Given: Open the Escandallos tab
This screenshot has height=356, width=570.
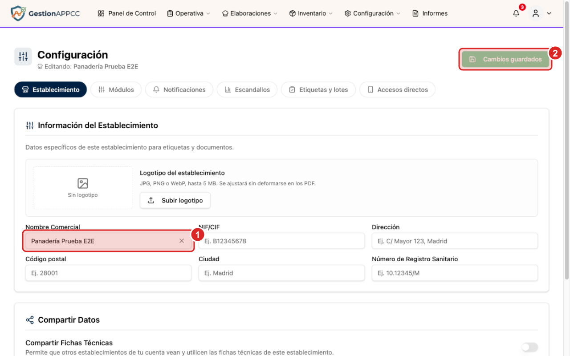Looking at the screenshot, I should pos(247,89).
